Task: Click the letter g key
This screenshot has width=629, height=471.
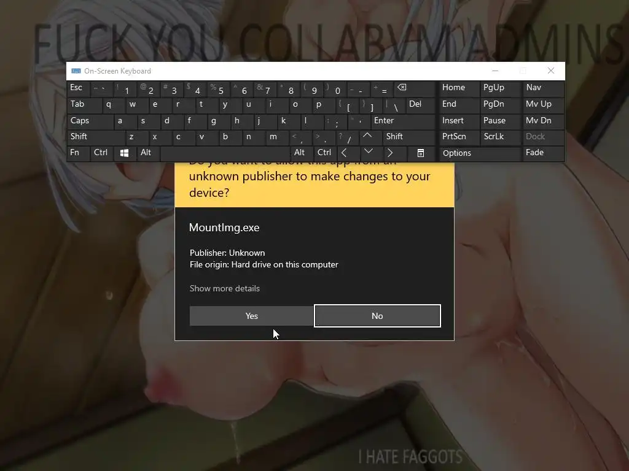Action: 218,121
